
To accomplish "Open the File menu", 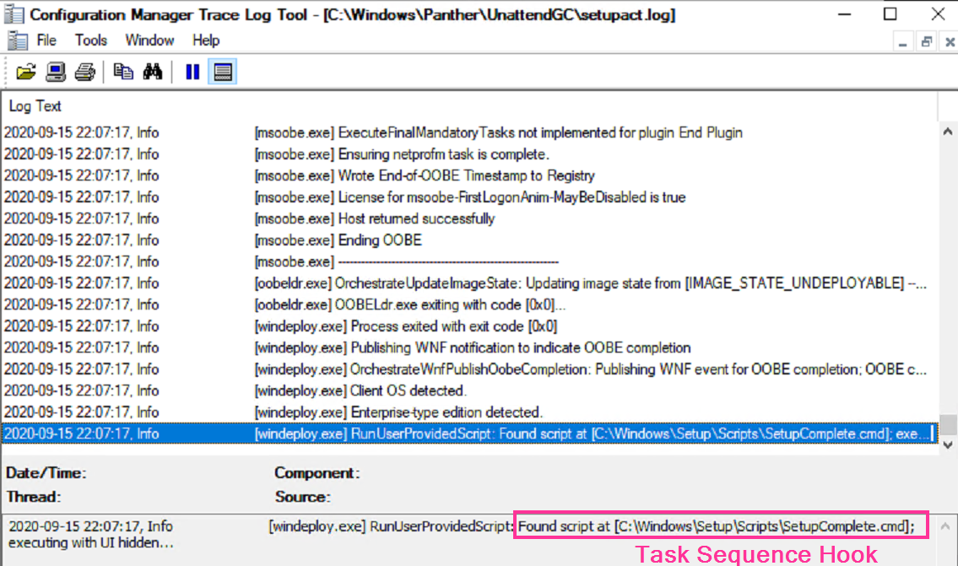I will (46, 40).
